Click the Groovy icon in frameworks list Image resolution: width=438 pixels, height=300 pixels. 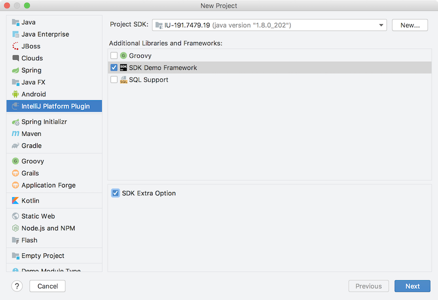(x=123, y=56)
